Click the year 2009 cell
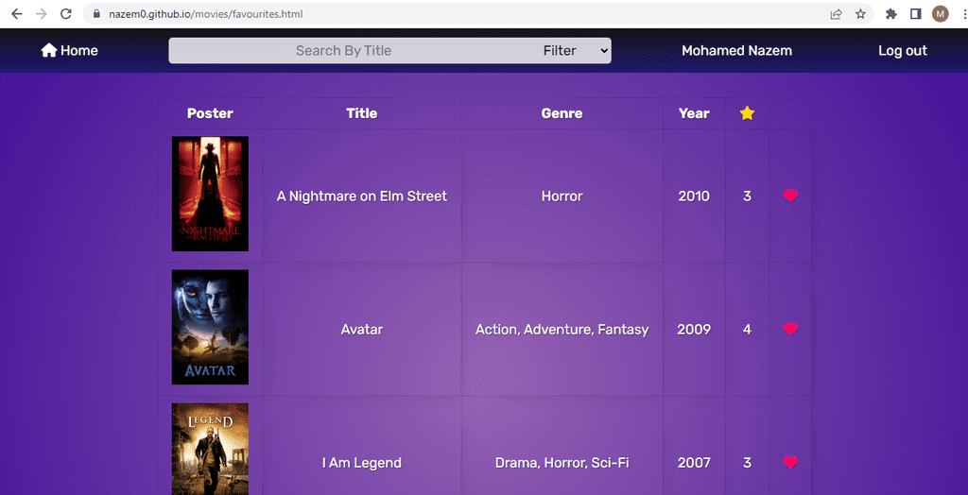This screenshot has width=968, height=495. pyautogui.click(x=694, y=330)
